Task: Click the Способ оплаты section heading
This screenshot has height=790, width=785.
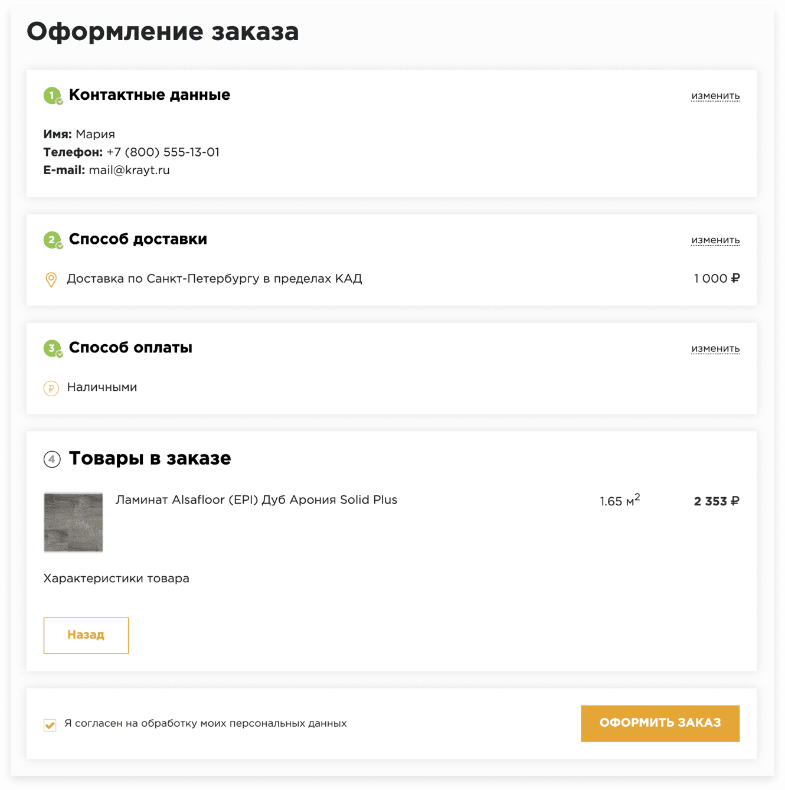Action: [130, 348]
